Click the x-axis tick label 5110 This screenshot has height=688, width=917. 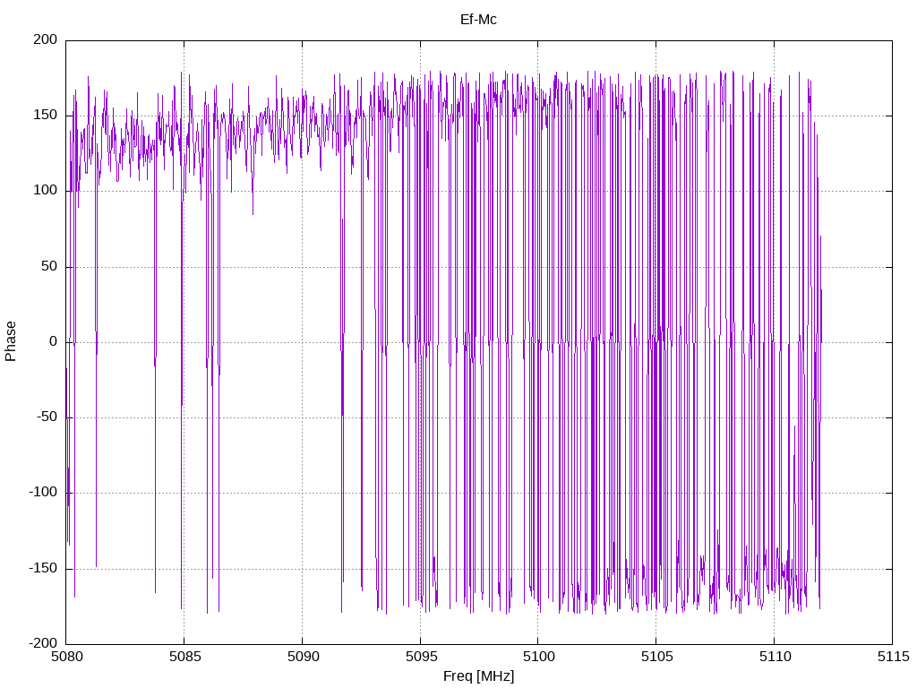(775, 657)
